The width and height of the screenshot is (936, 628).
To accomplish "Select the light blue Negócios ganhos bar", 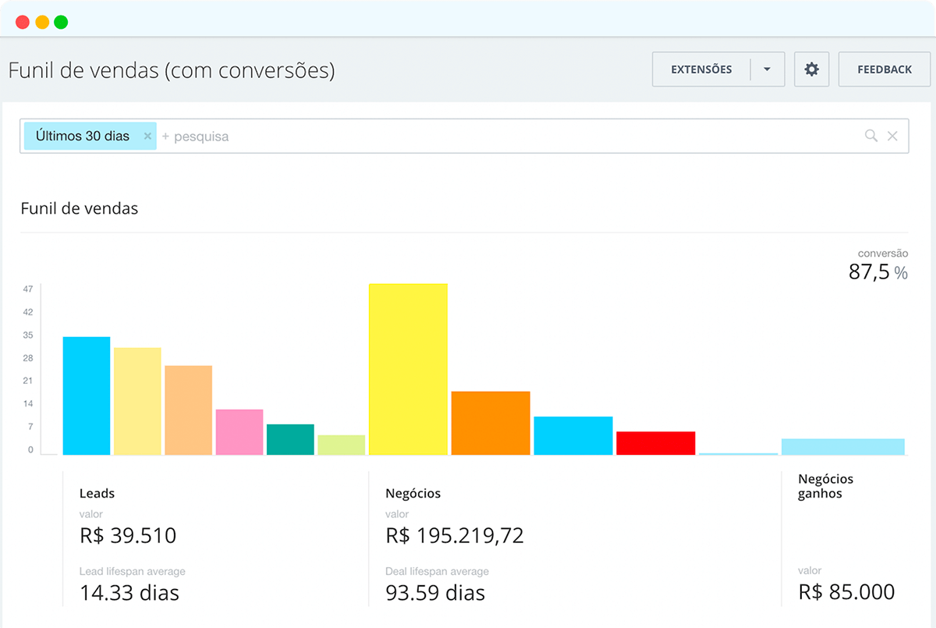I will click(842, 446).
